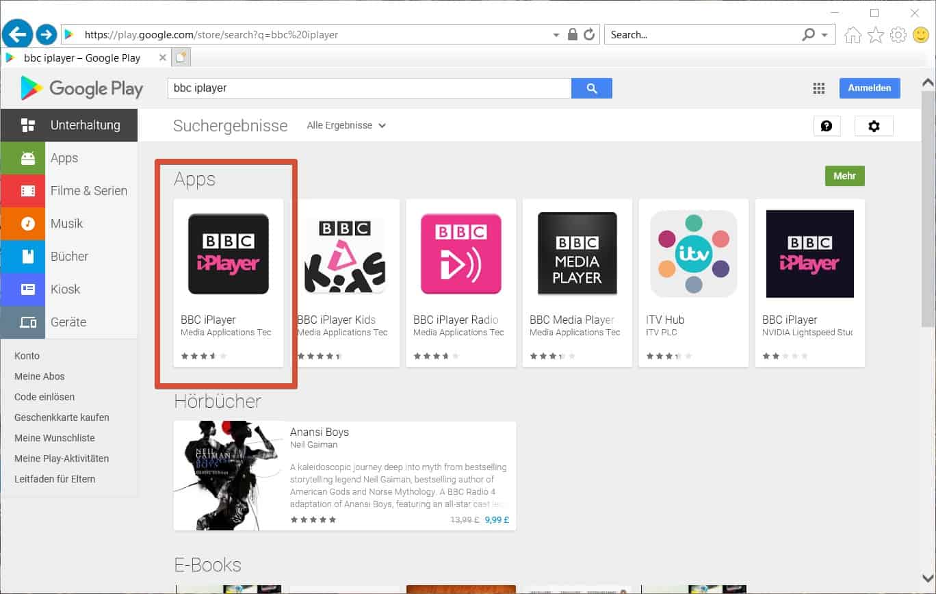Image resolution: width=936 pixels, height=594 pixels.
Task: Select Apps in the sidebar
Action: [69, 158]
